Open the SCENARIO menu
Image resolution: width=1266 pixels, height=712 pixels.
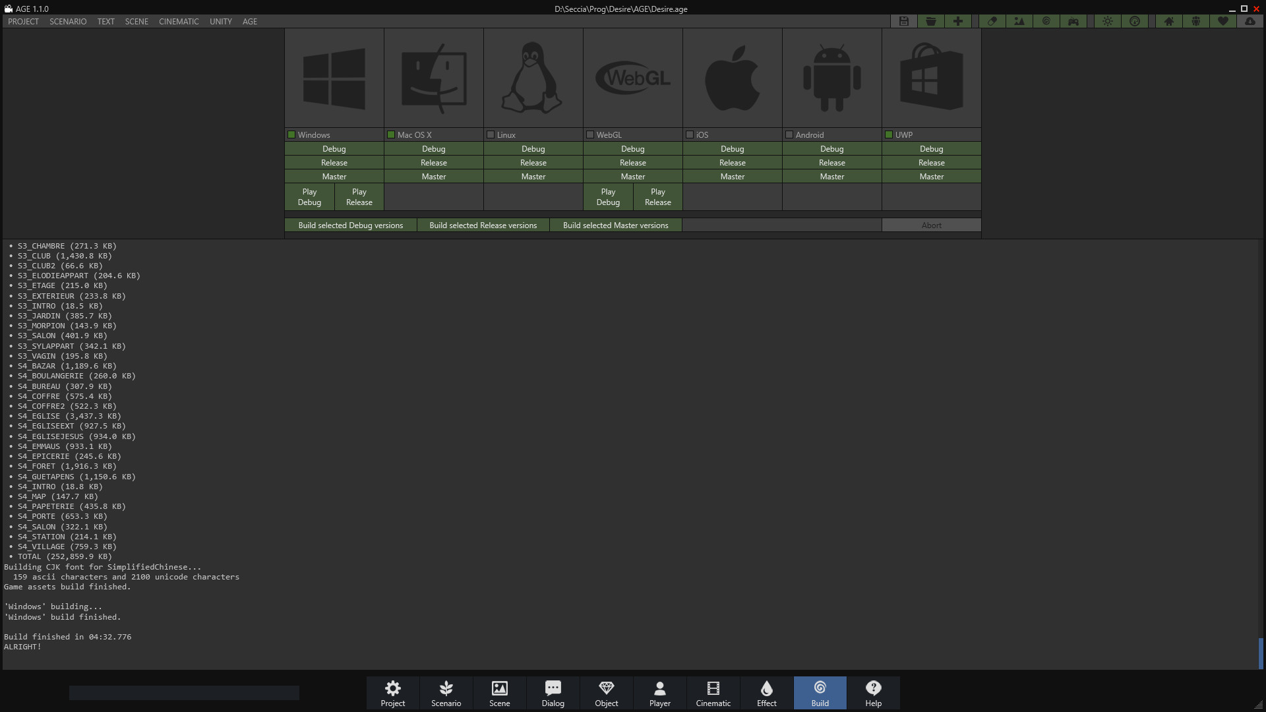[67, 21]
